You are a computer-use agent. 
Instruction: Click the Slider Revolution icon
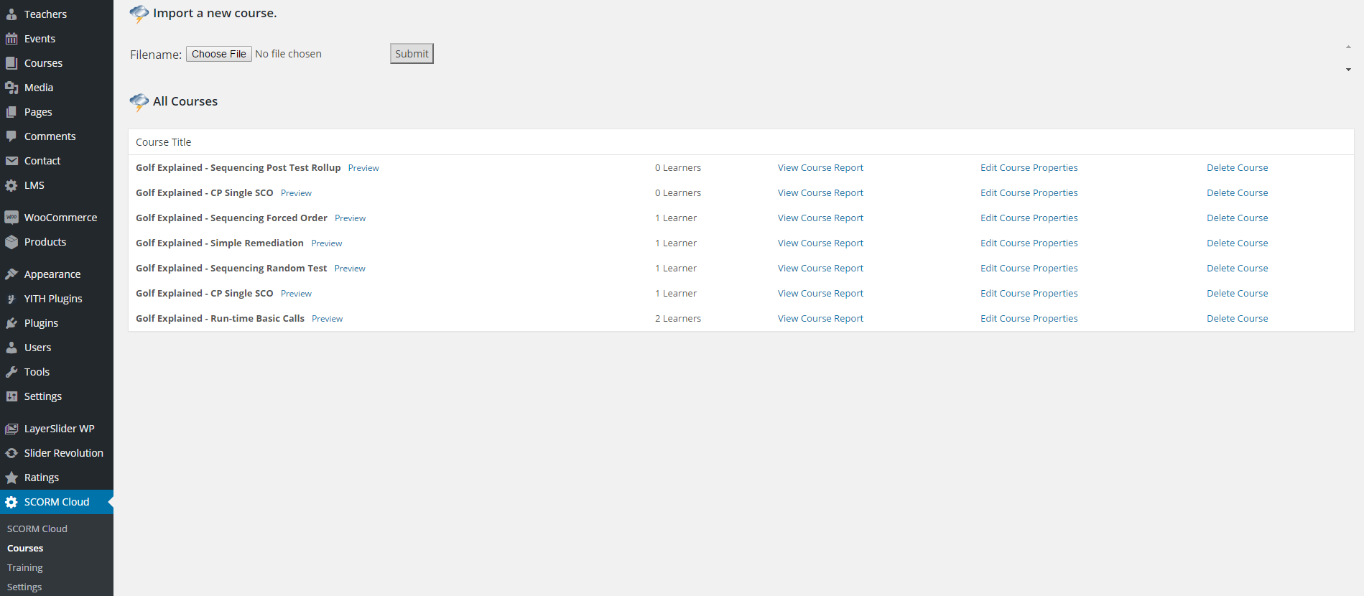click(11, 453)
